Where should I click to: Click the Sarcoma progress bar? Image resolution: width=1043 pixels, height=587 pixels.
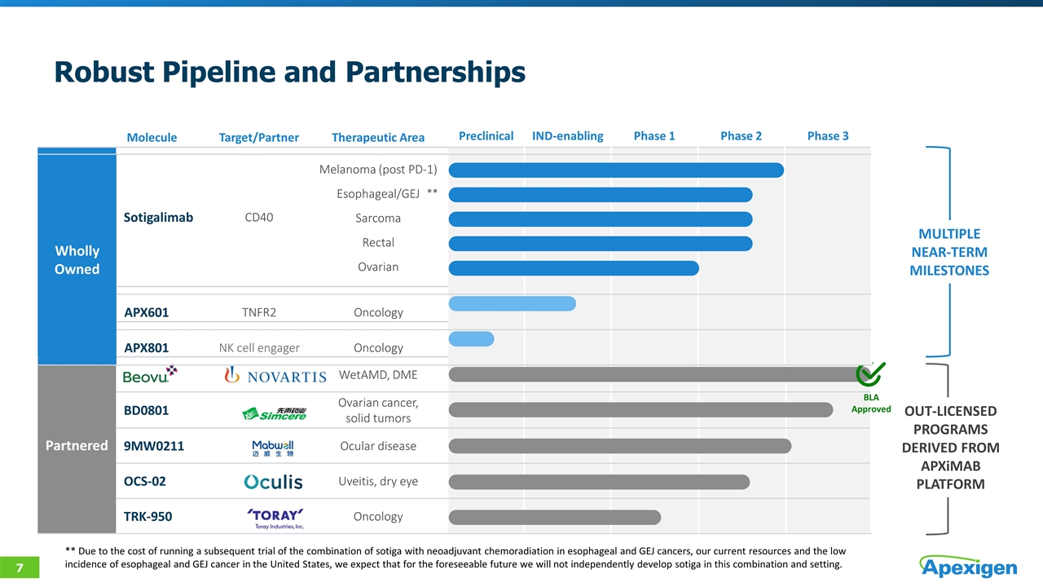[601, 218]
